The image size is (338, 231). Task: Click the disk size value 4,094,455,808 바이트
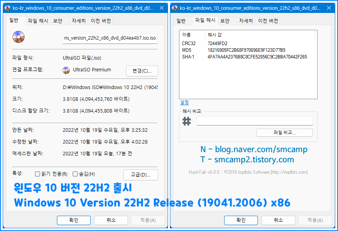(x=96, y=111)
